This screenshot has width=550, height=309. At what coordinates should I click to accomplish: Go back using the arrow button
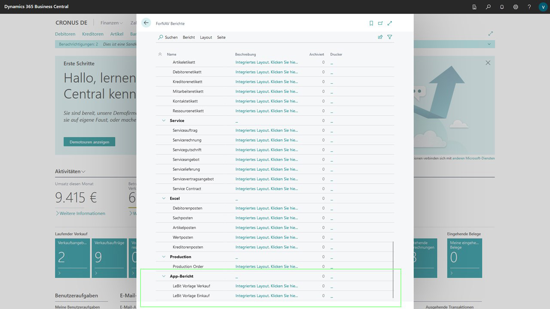(x=146, y=23)
